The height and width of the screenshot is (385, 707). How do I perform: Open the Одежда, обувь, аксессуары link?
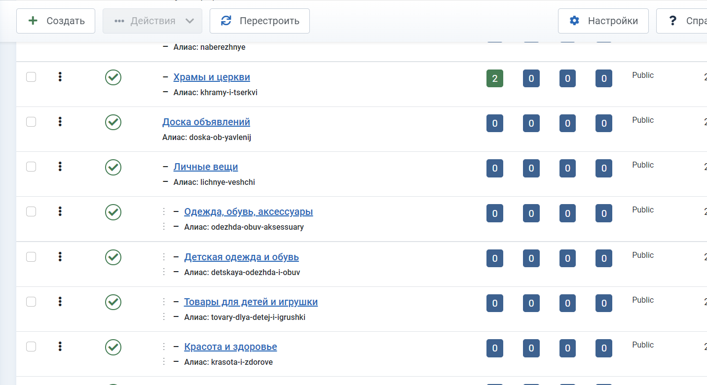(248, 211)
